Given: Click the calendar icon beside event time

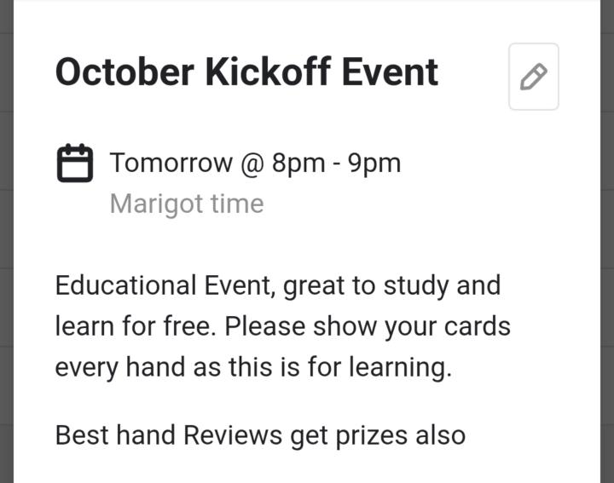Looking at the screenshot, I should (75, 163).
